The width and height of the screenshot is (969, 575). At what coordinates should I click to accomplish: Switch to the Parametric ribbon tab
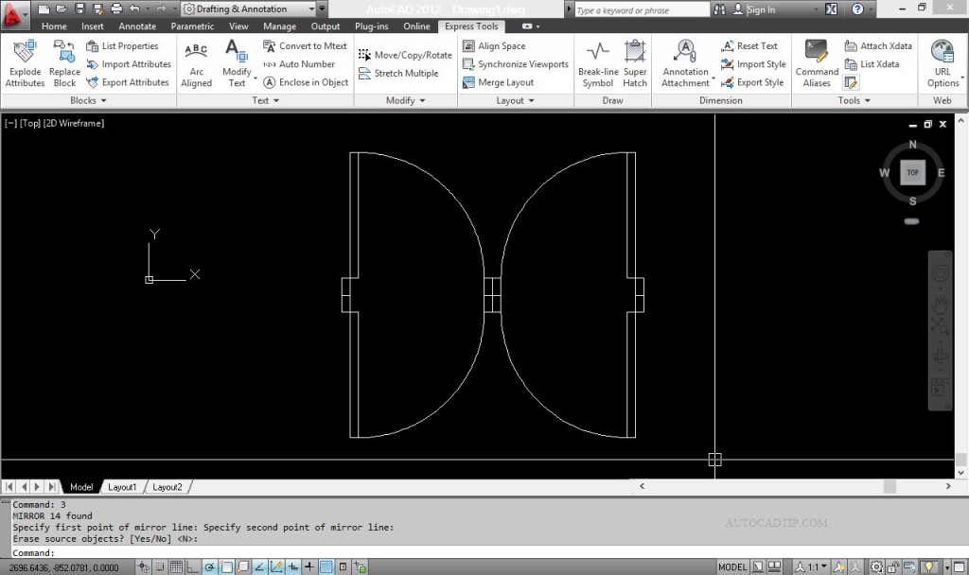tap(192, 26)
